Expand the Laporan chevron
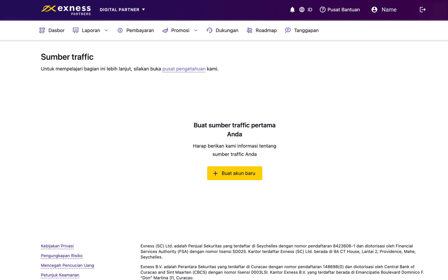 (106, 30)
